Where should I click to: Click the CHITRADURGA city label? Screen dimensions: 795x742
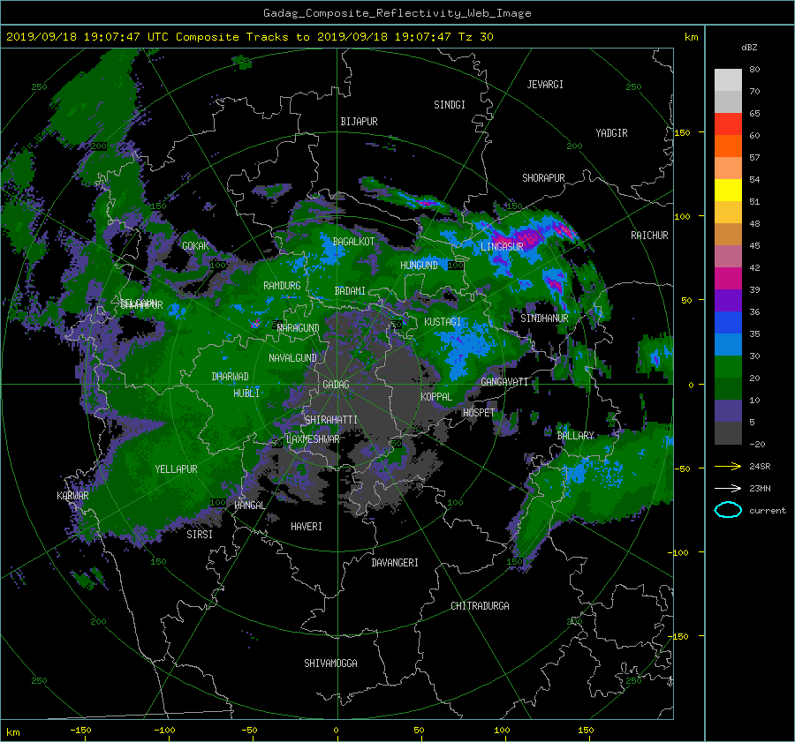[480, 606]
